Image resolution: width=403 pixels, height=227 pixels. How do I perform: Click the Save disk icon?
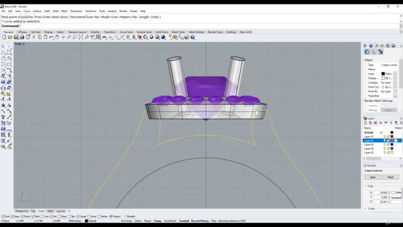(16, 37)
